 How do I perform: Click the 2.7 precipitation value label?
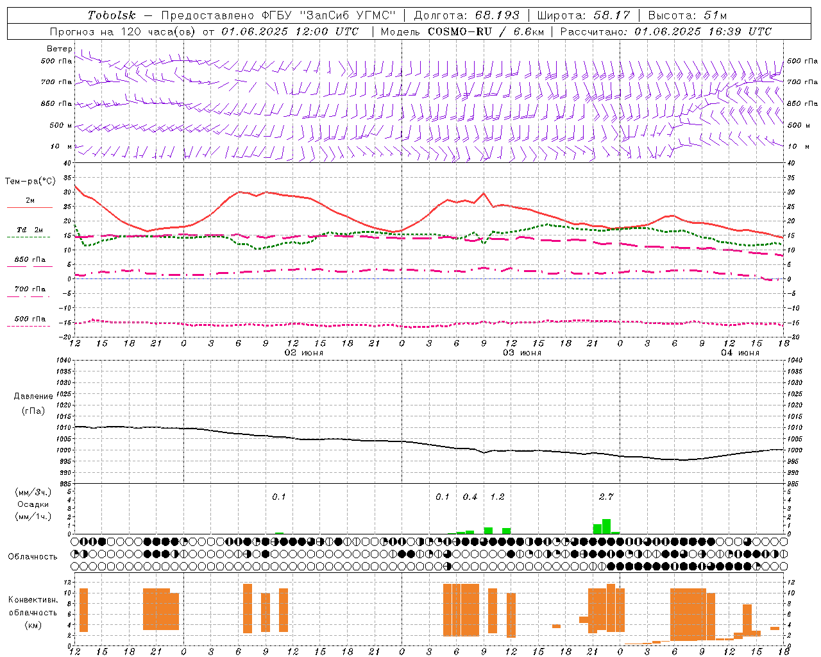pos(606,497)
